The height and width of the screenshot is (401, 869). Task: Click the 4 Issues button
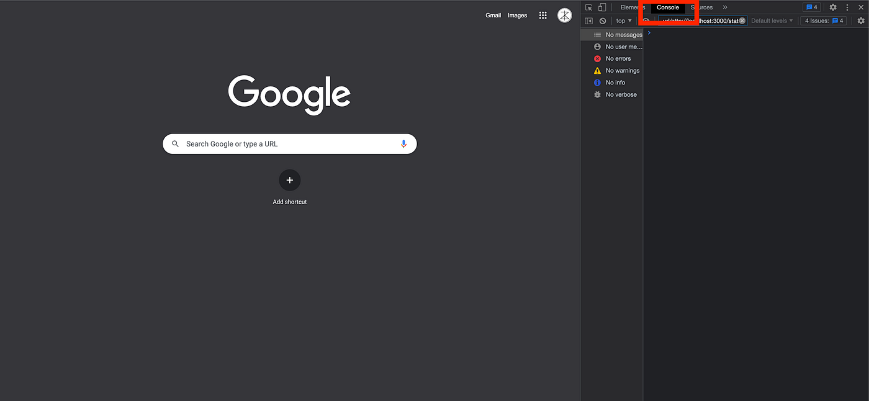[x=824, y=20]
